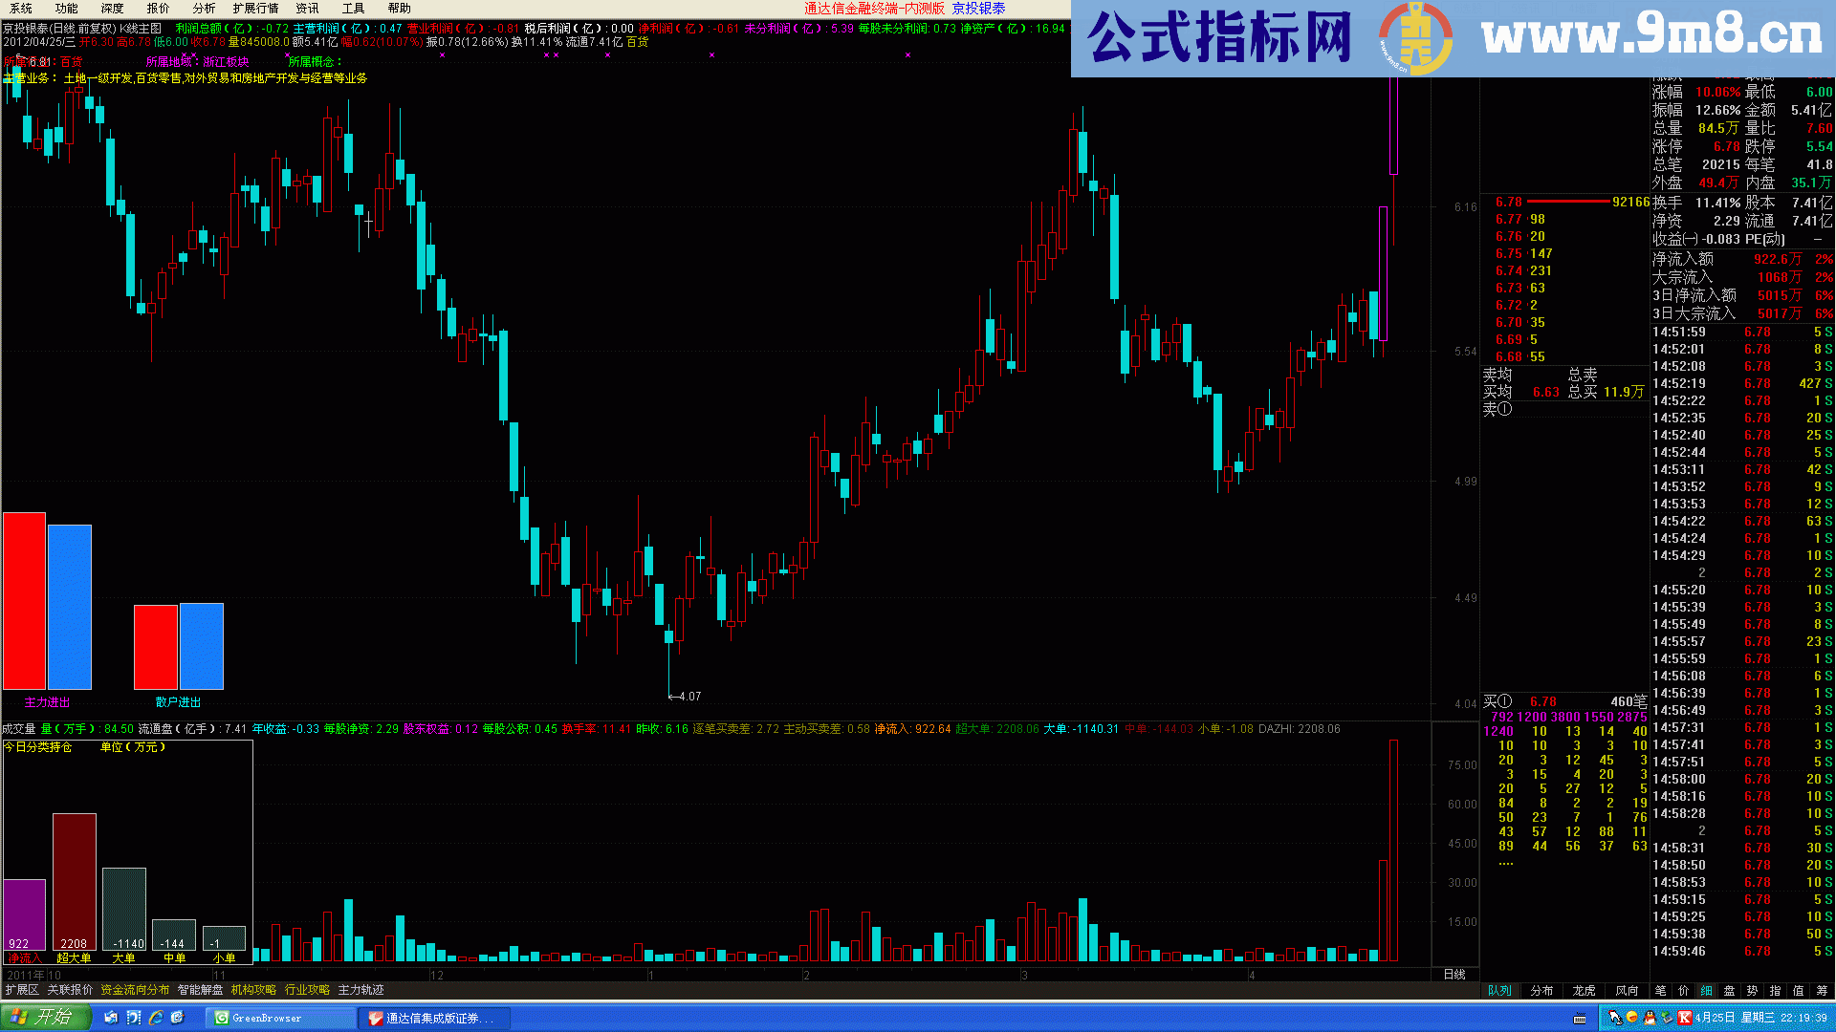Open the 帮助 menu
This screenshot has width=1836, height=1032.
click(x=400, y=9)
